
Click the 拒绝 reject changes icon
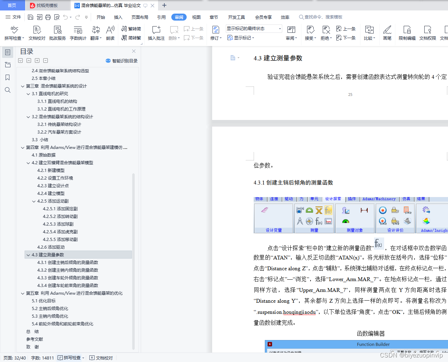[326, 33]
